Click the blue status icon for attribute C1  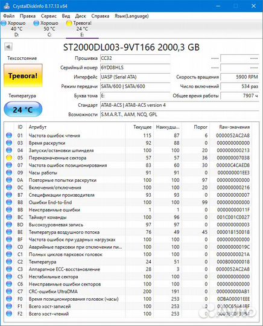9,254
